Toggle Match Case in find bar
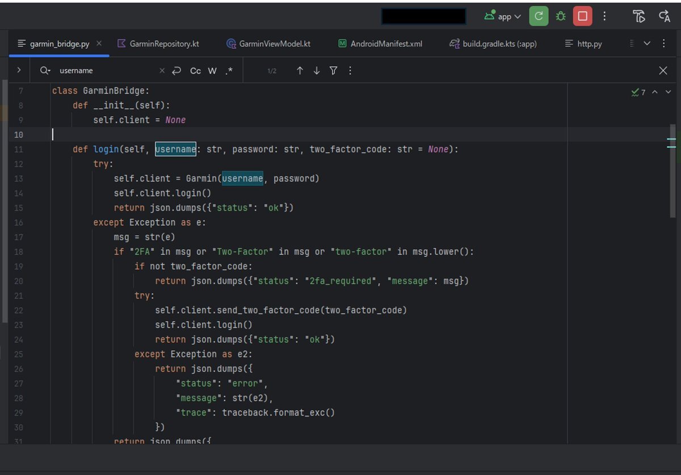The image size is (681, 475). [x=195, y=71]
